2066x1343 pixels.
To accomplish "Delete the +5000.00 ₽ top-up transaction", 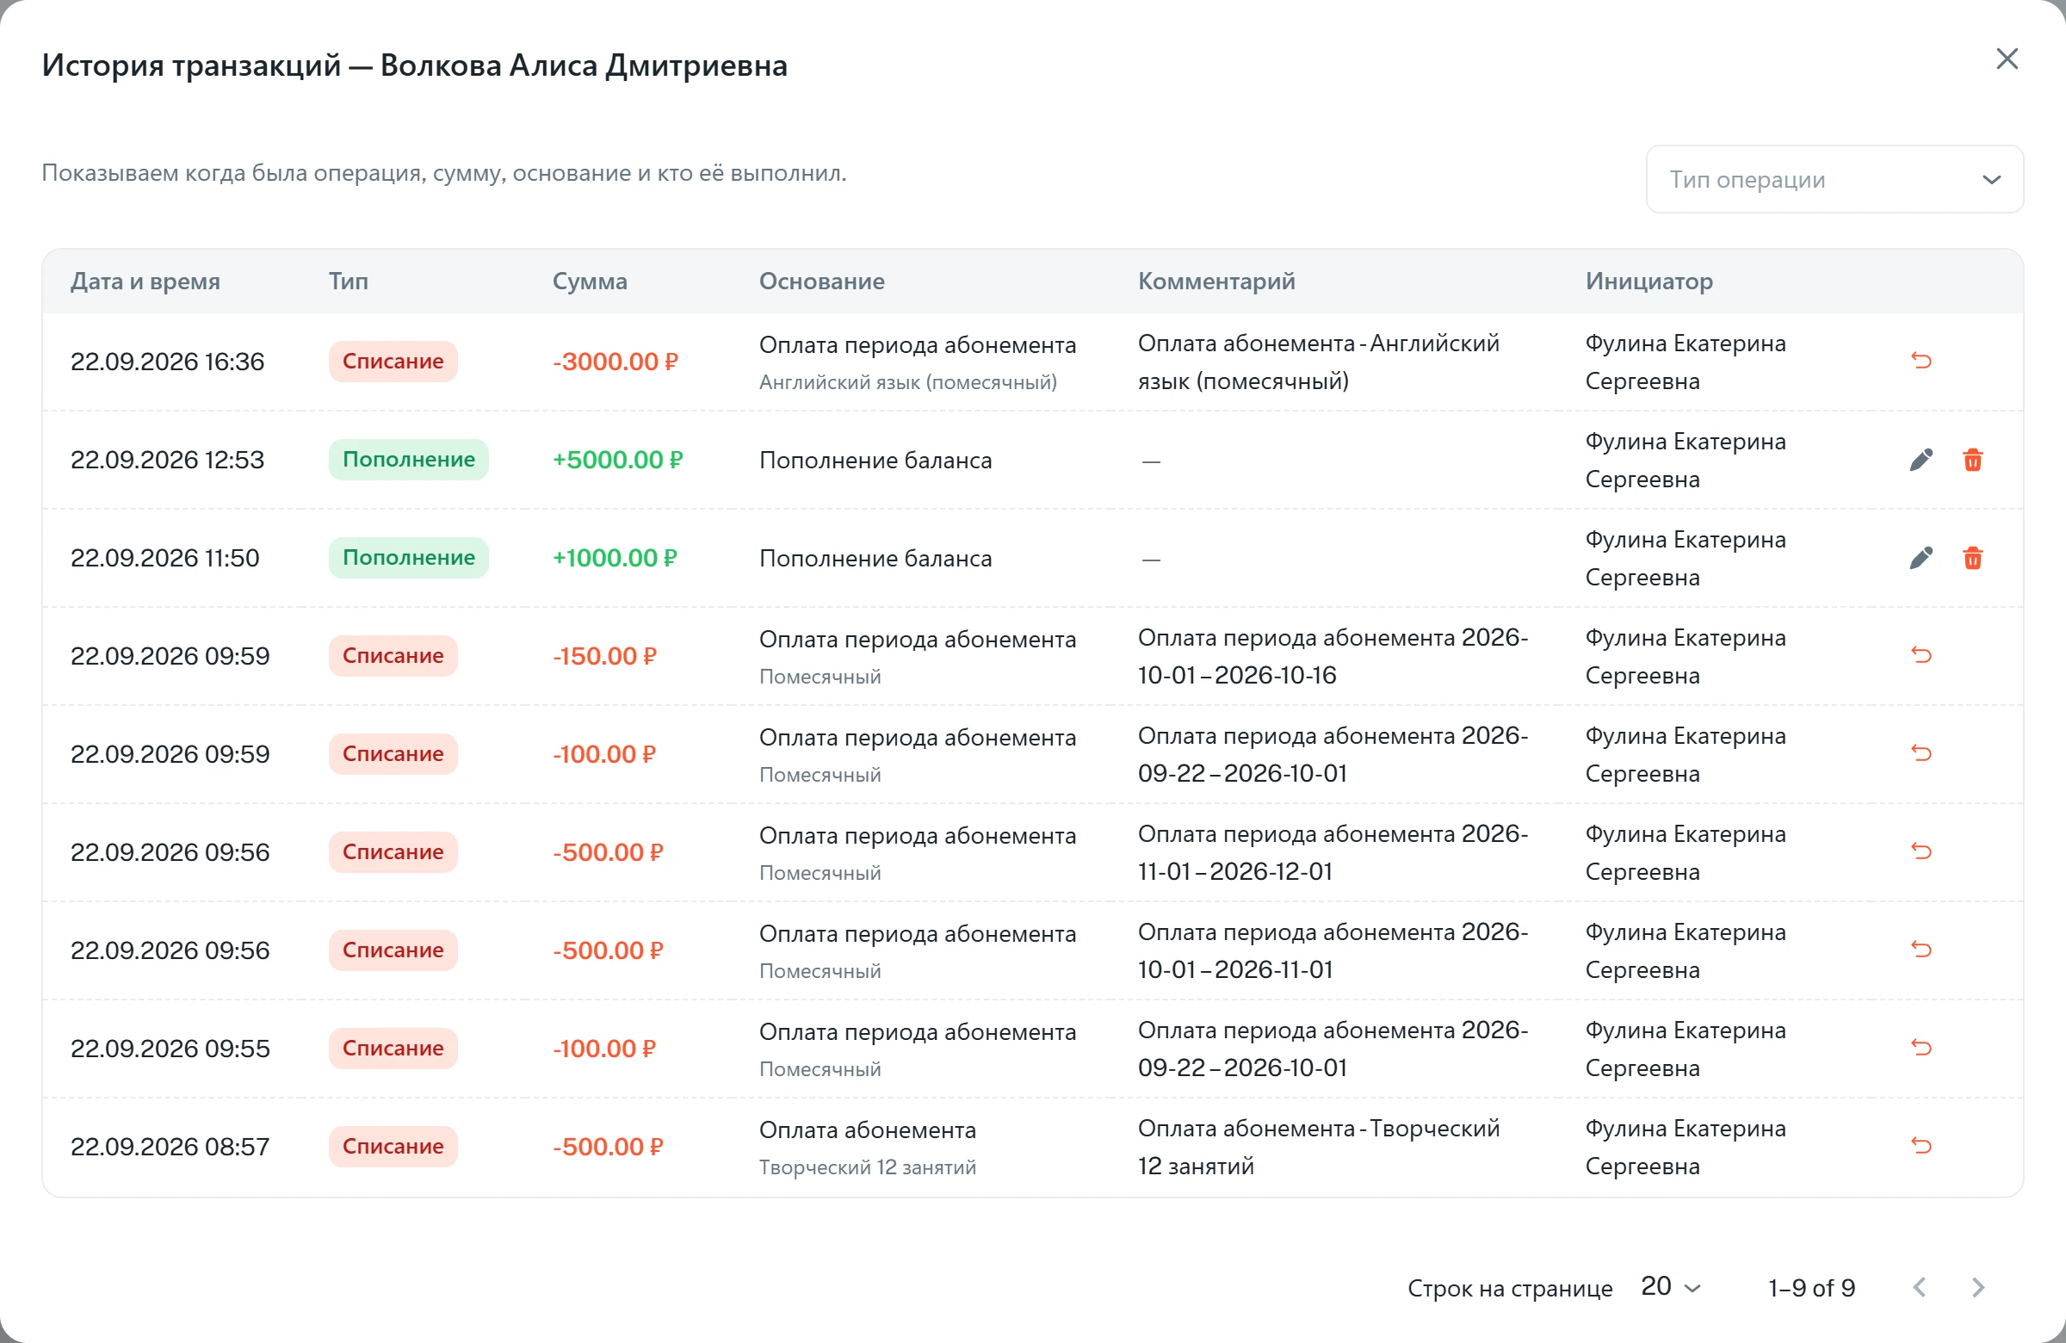I will [x=1972, y=459].
